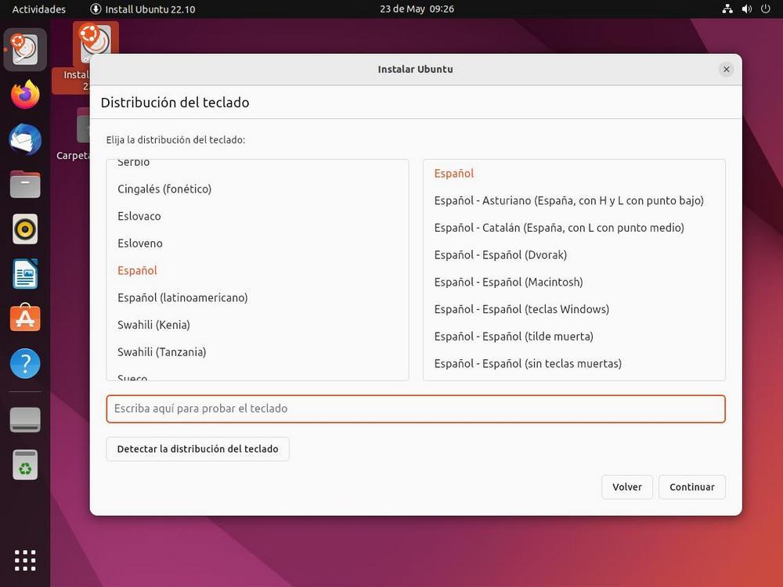This screenshot has height=587, width=783.
Task: Open the network status icon in the top bar
Action: [727, 9]
